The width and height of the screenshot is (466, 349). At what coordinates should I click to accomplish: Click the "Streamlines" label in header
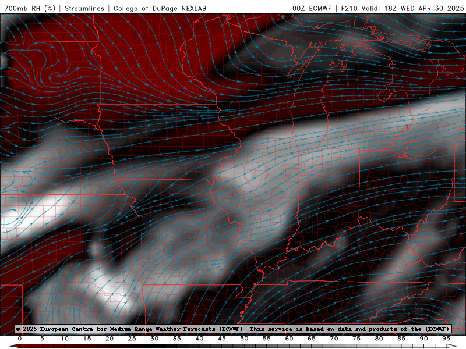pyautogui.click(x=84, y=8)
